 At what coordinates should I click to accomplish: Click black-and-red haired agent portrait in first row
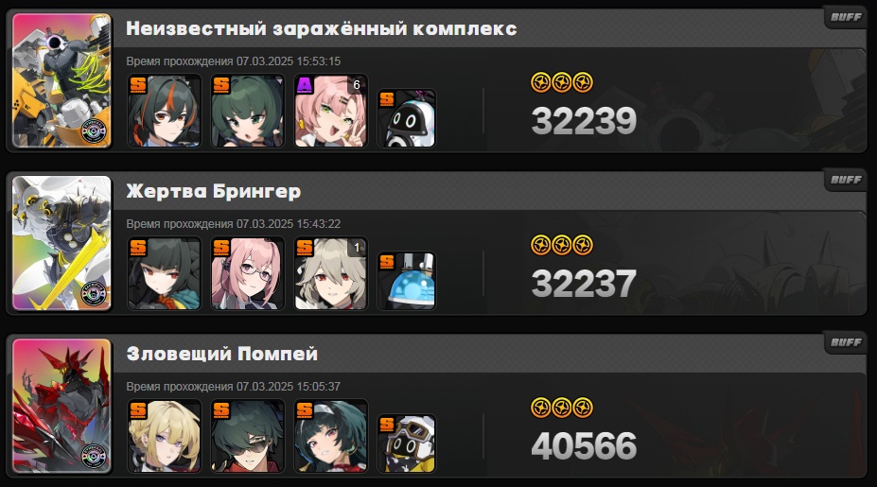pos(164,111)
